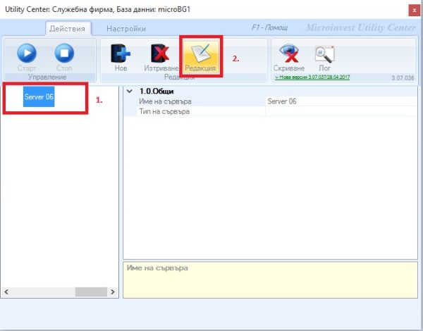This screenshot has width=423, height=331.
Task: Click the Скриване hide icon
Action: tap(288, 53)
